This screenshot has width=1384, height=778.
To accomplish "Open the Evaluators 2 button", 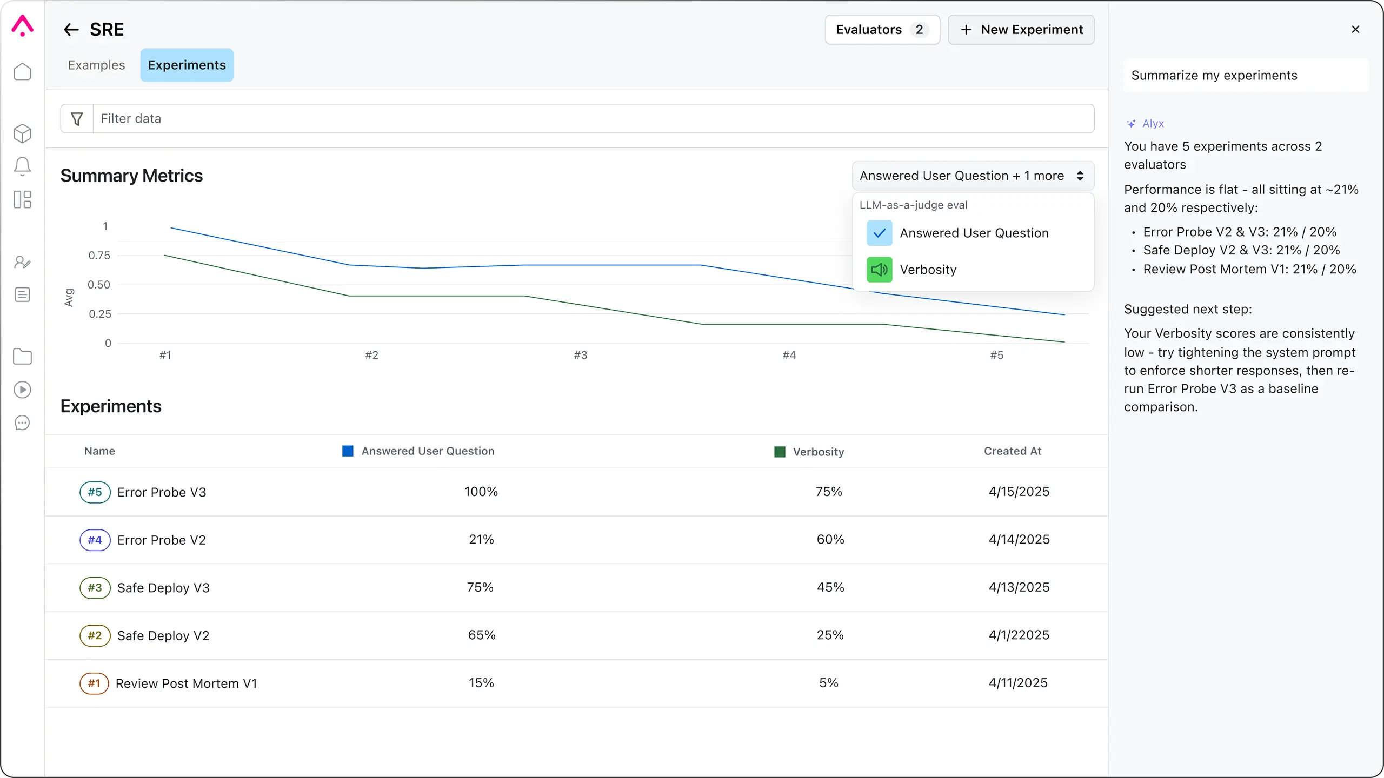I will pos(882,29).
